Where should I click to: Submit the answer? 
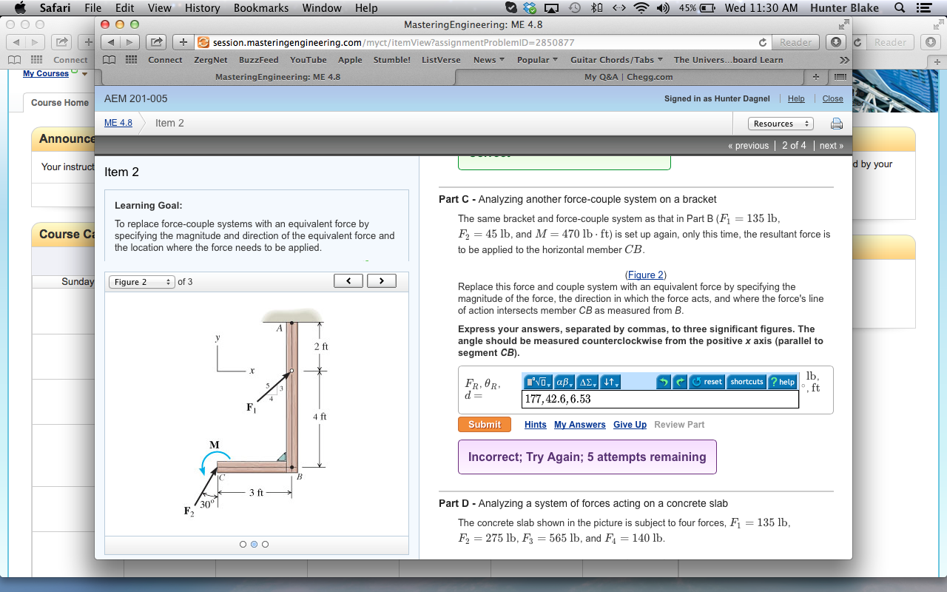pos(484,424)
